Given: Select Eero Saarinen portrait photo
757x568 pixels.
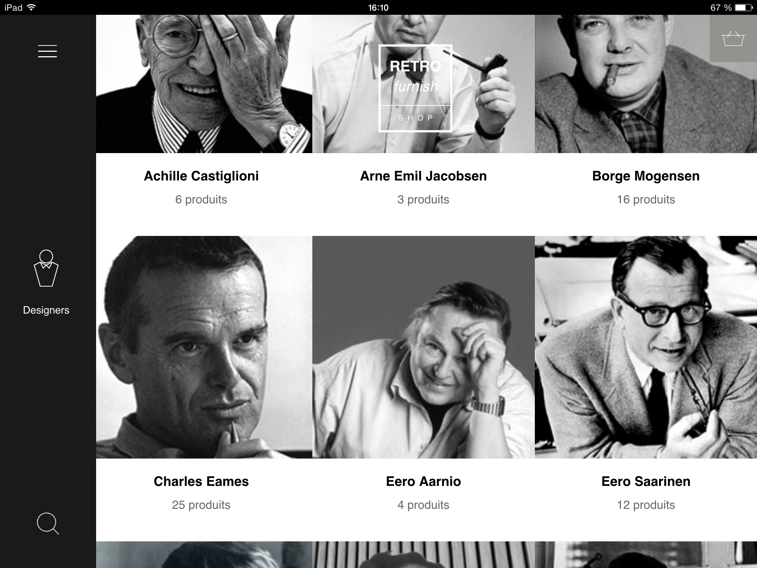Looking at the screenshot, I should [x=646, y=347].
